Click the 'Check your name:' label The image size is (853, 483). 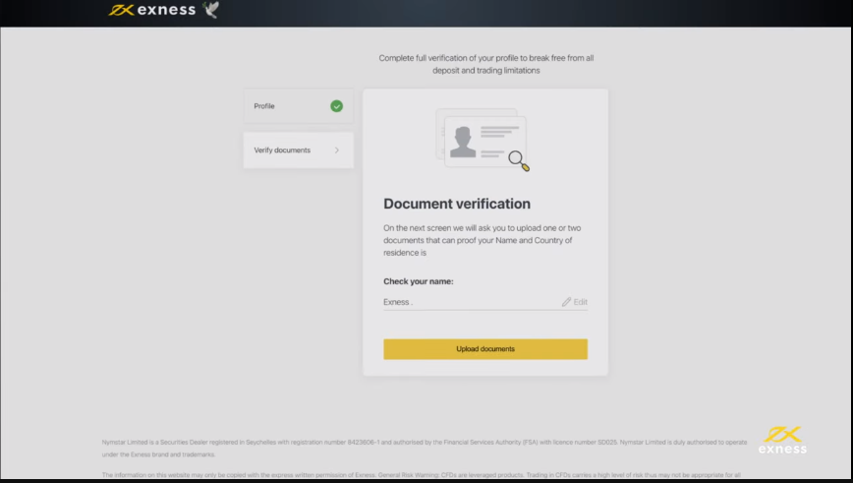pyautogui.click(x=419, y=281)
